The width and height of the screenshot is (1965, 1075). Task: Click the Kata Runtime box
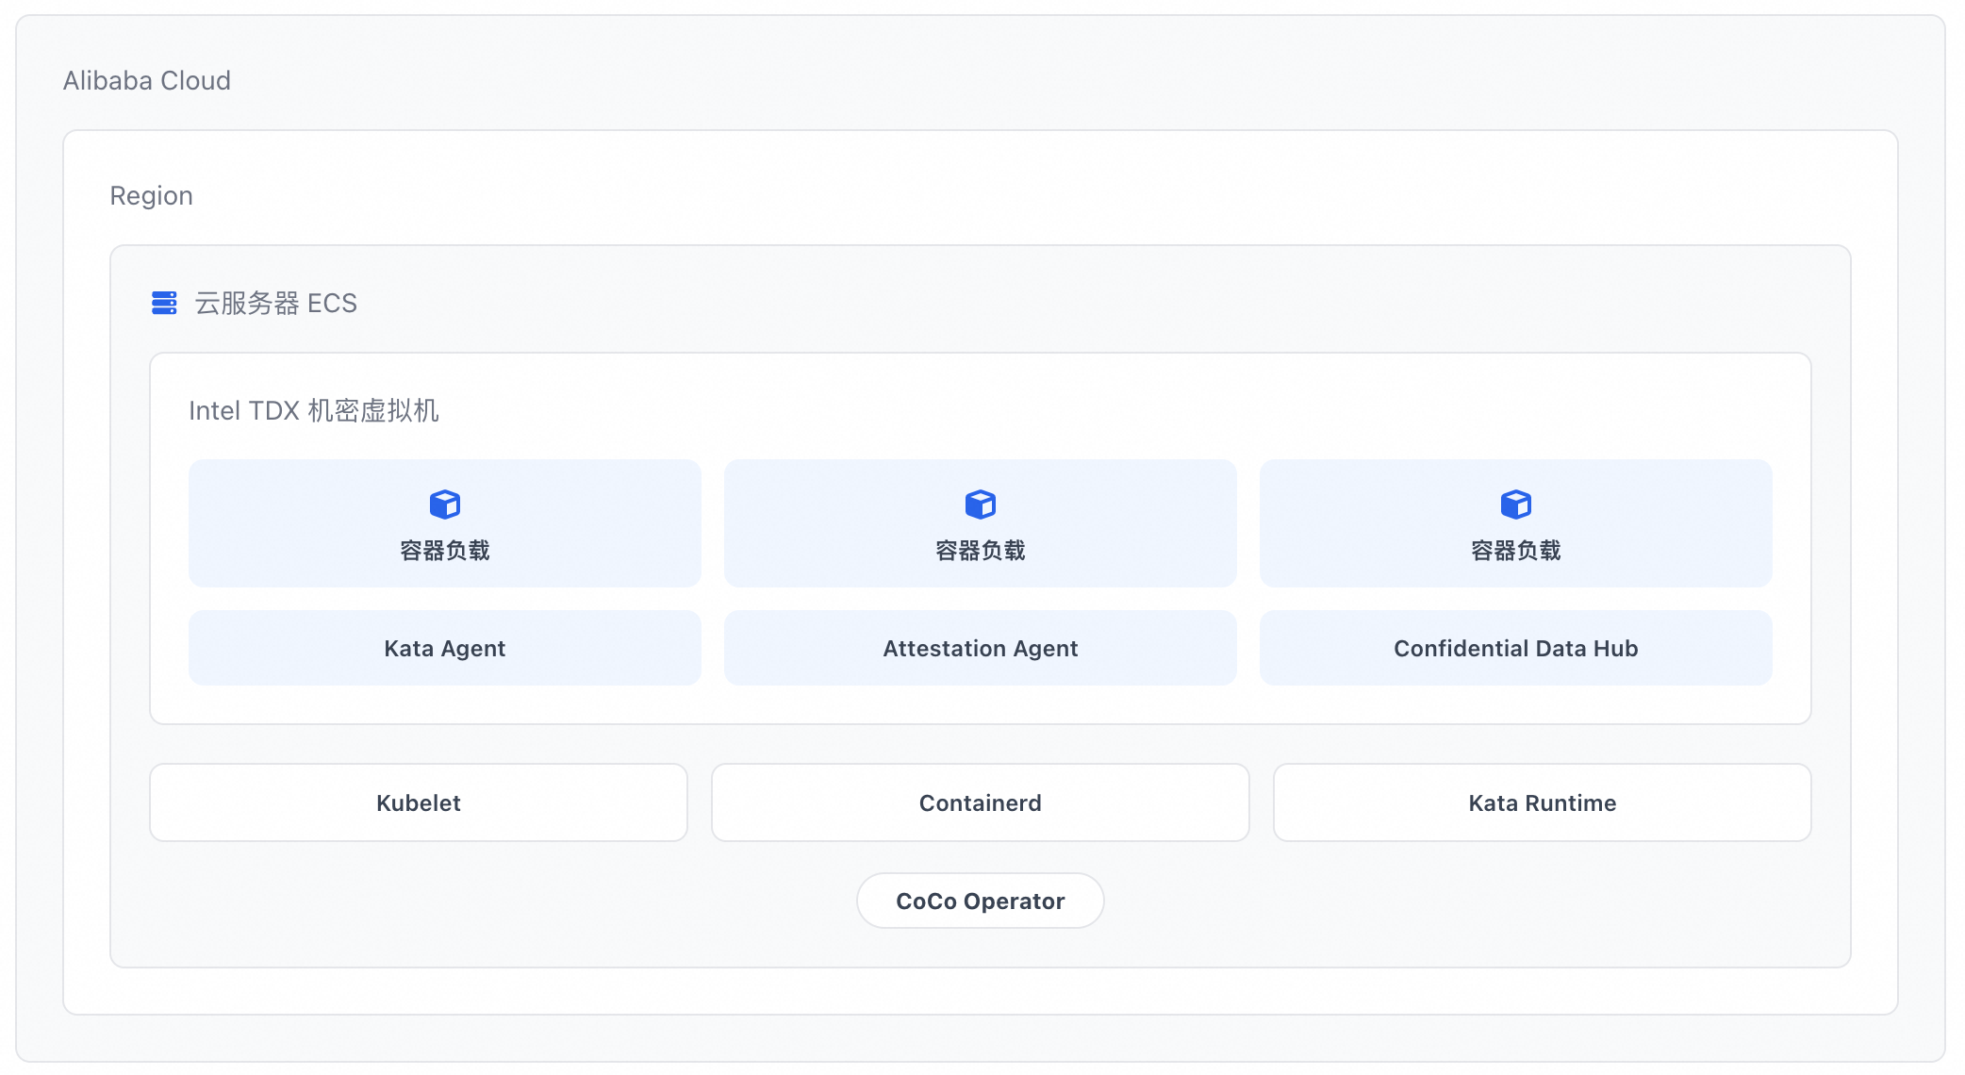[1543, 802]
